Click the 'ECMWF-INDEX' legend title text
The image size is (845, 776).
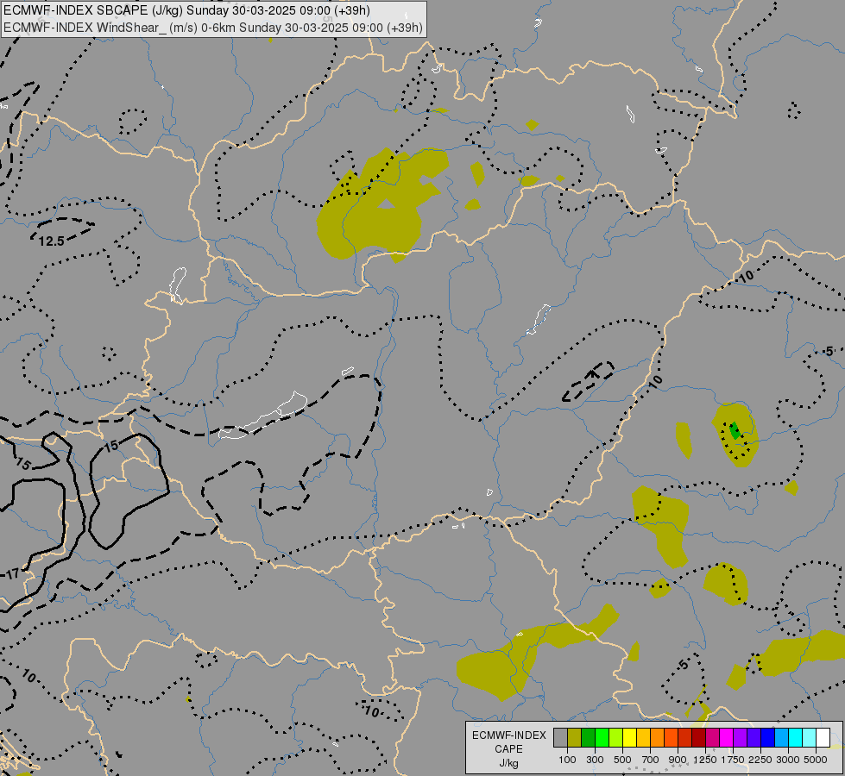508,735
